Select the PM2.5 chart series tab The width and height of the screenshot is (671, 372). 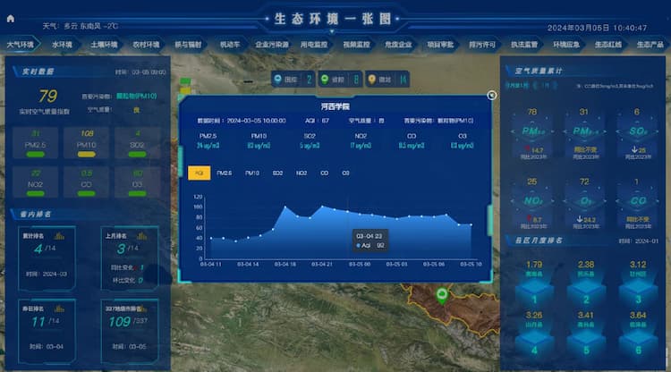[225, 173]
